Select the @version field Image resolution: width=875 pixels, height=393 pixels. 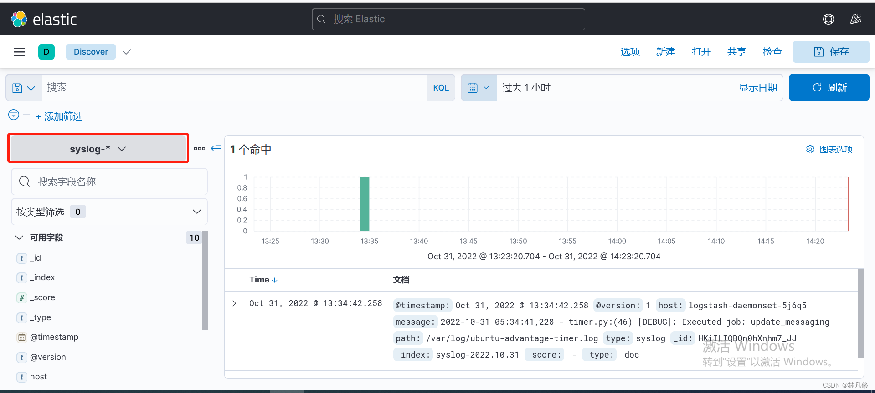[48, 357]
